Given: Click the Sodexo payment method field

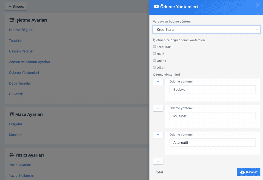Looking at the screenshot, I should coord(213,90).
